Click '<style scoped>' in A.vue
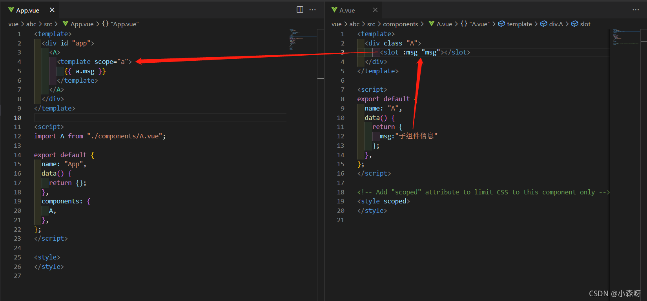 point(384,201)
